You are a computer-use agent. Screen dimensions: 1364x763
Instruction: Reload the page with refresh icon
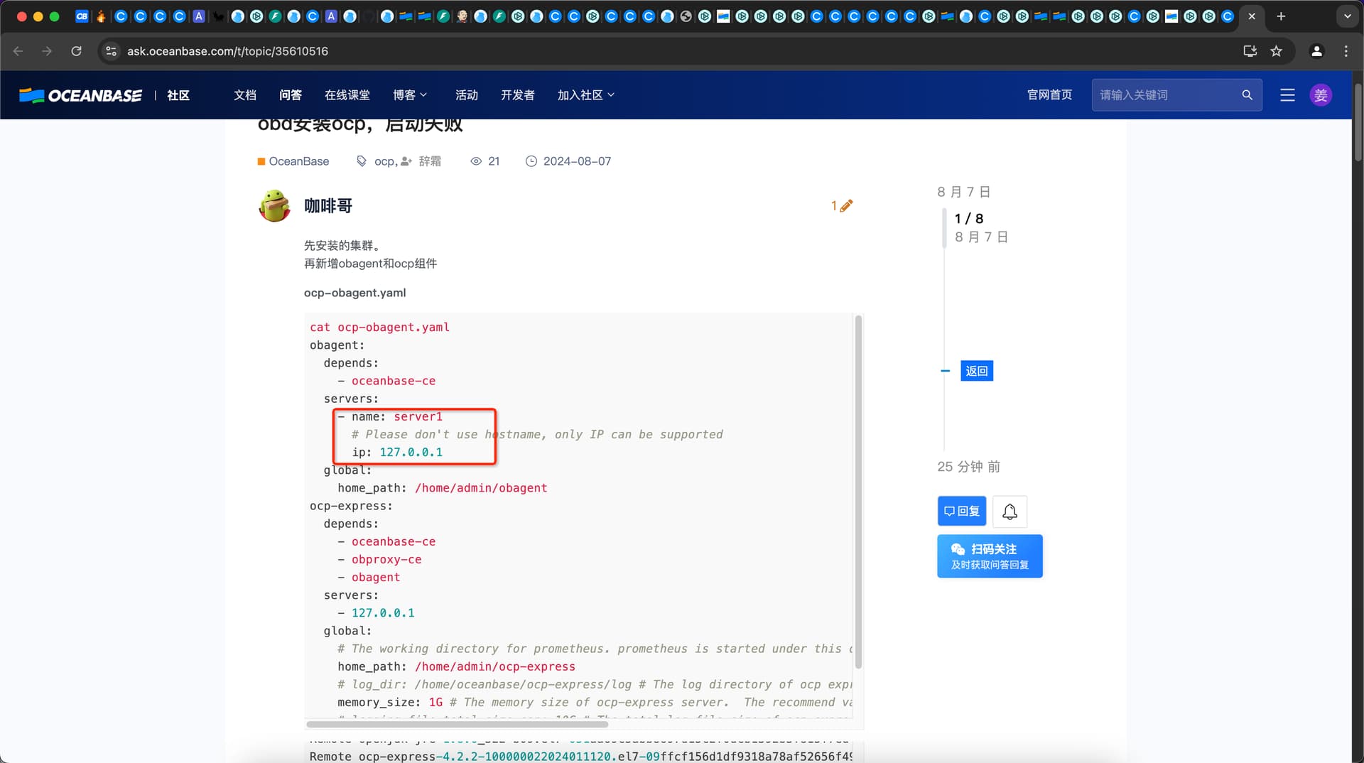(x=76, y=51)
